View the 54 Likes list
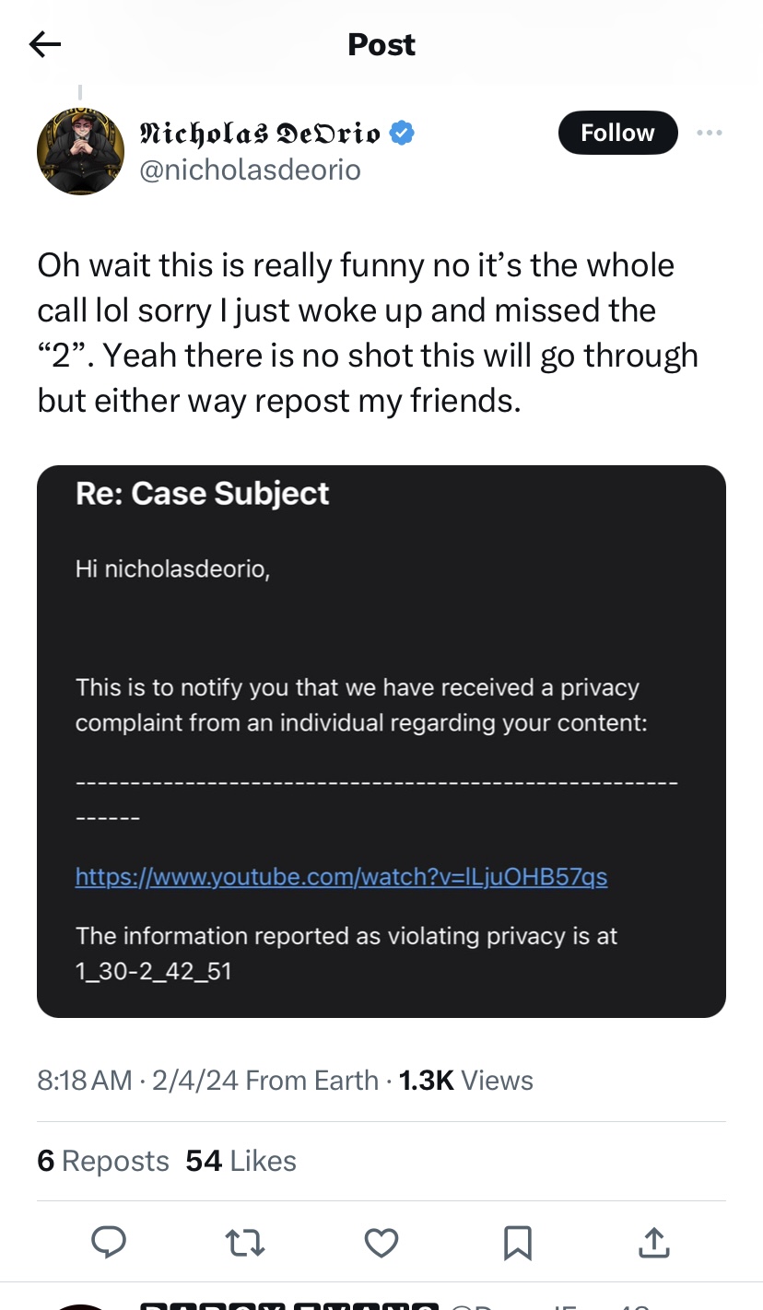This screenshot has height=1310, width=763. tap(241, 1161)
